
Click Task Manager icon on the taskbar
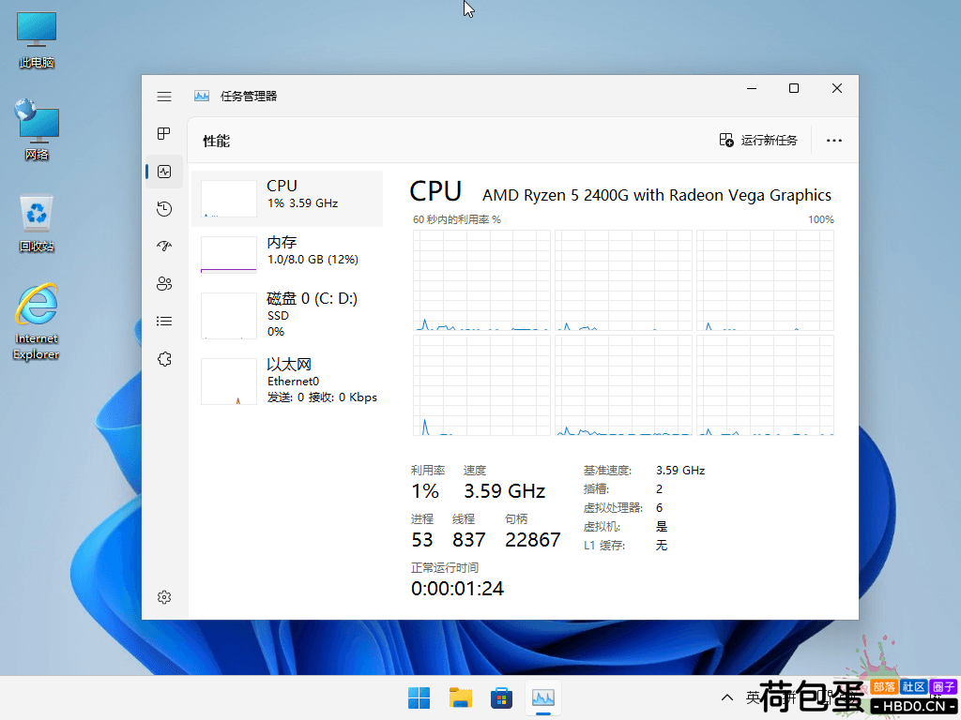pyautogui.click(x=543, y=697)
